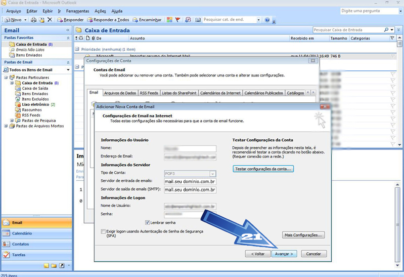Click the Contatos navigation button

36,244
